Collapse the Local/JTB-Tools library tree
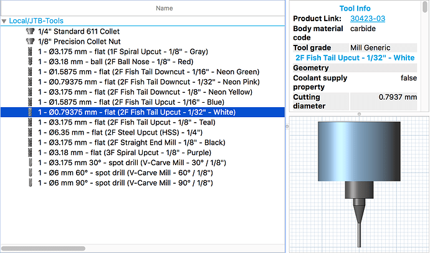This screenshot has width=430, height=253. [4, 21]
